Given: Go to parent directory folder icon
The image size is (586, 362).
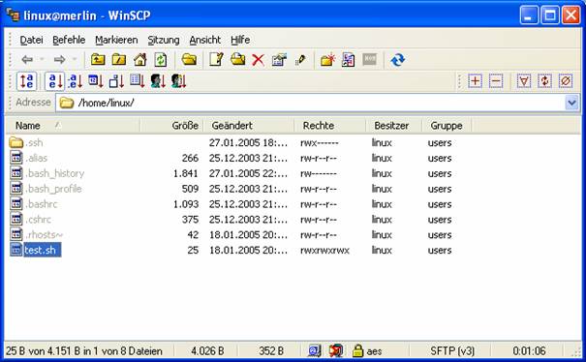Looking at the screenshot, I should pos(98,60).
